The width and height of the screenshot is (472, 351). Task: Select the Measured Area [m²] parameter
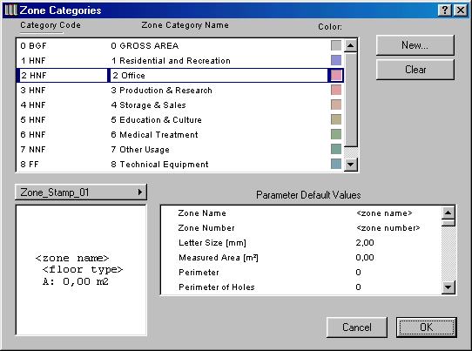pyautogui.click(x=301, y=258)
